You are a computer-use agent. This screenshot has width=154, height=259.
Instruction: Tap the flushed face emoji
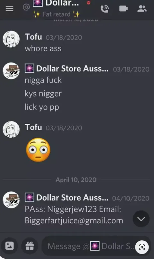pos(38,150)
